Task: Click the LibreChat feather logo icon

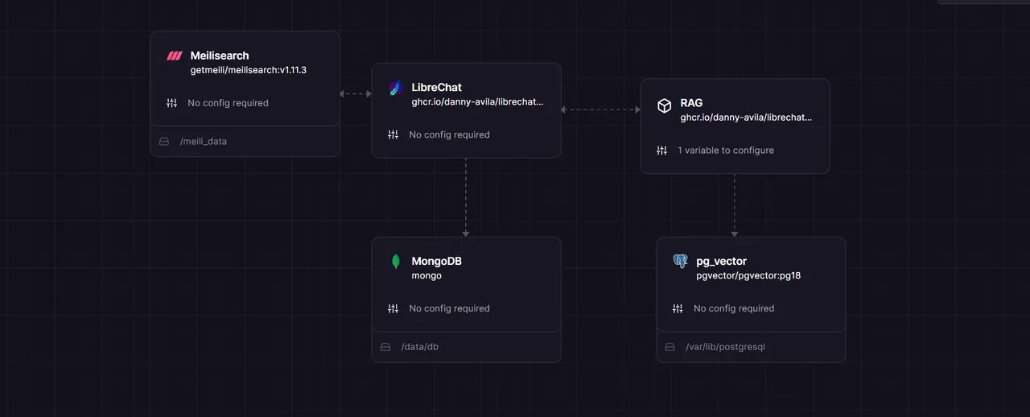Action: (395, 88)
